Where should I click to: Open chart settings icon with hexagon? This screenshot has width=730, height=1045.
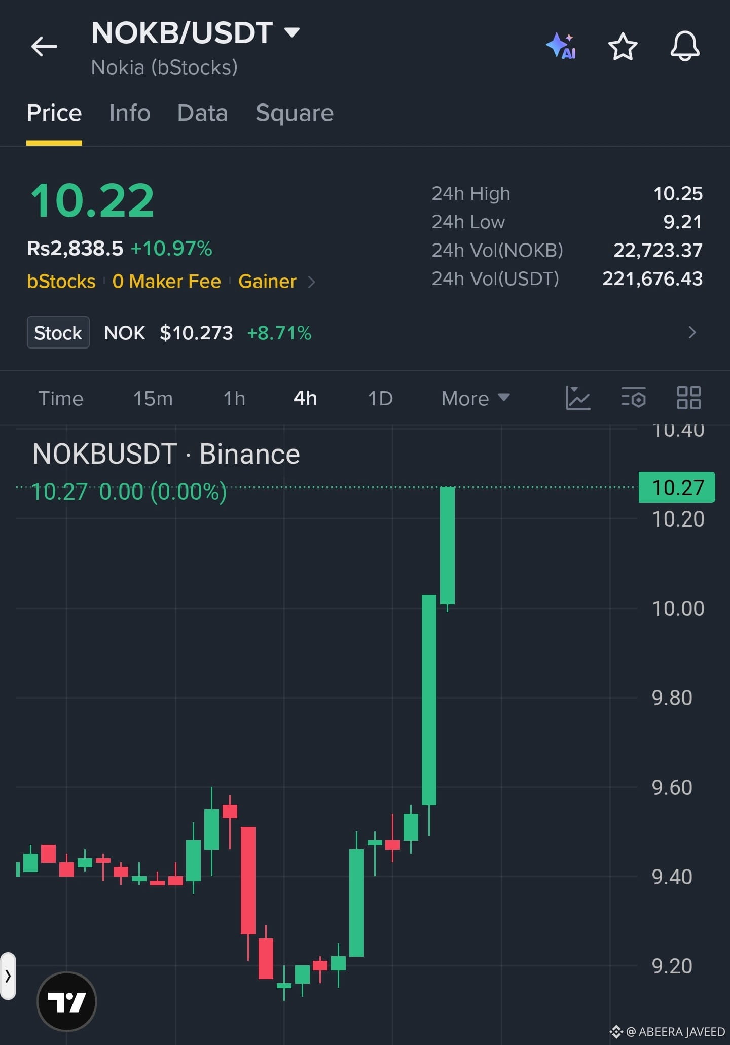tap(633, 398)
